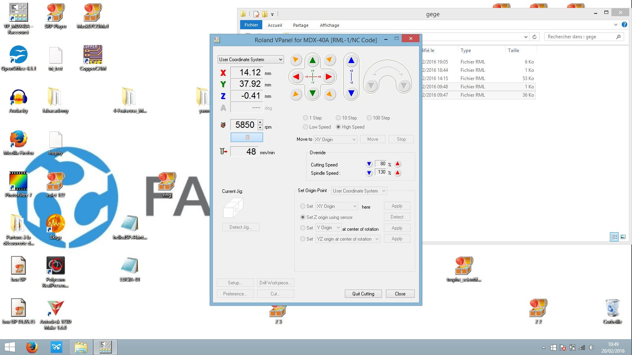The width and height of the screenshot is (632, 355).
Task: Click the volume icon in system tray
Action: click(591, 348)
